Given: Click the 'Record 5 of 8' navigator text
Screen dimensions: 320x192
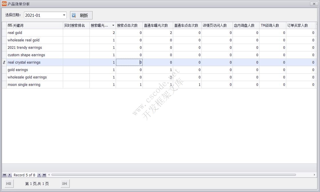Looking at the screenshot, I should pos(24,175).
